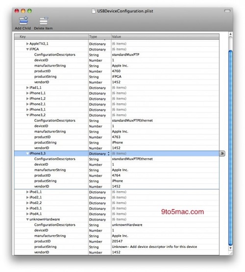The width and height of the screenshot is (245, 272).
Task: Expand the iPhone1,1 entry
Action: point(27,93)
